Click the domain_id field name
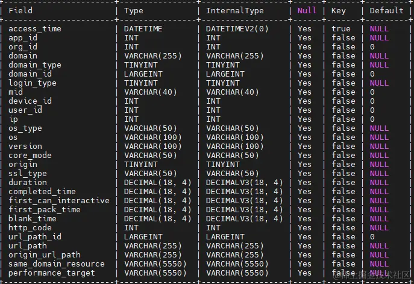Screen dimensions: 414x284 coord(30,74)
